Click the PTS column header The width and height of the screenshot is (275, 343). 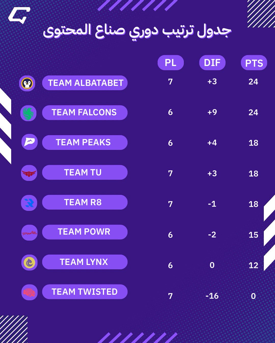pos(254,63)
